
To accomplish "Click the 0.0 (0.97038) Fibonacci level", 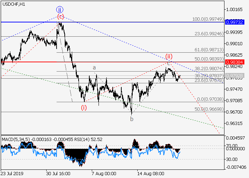I will click(x=211, y=99).
